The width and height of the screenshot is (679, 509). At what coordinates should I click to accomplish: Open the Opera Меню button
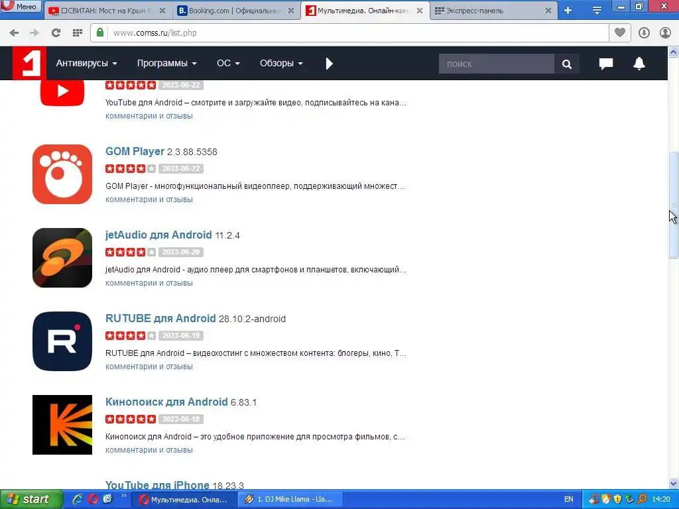[x=21, y=6]
